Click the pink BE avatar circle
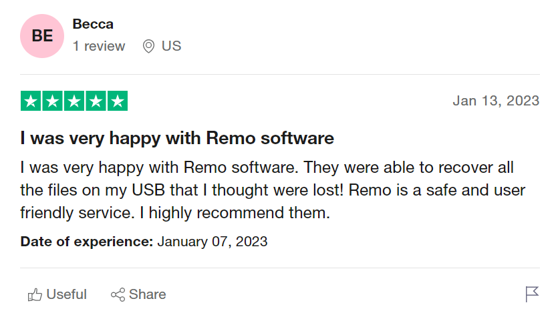Screen dimensions: 560x323 [x=42, y=36]
